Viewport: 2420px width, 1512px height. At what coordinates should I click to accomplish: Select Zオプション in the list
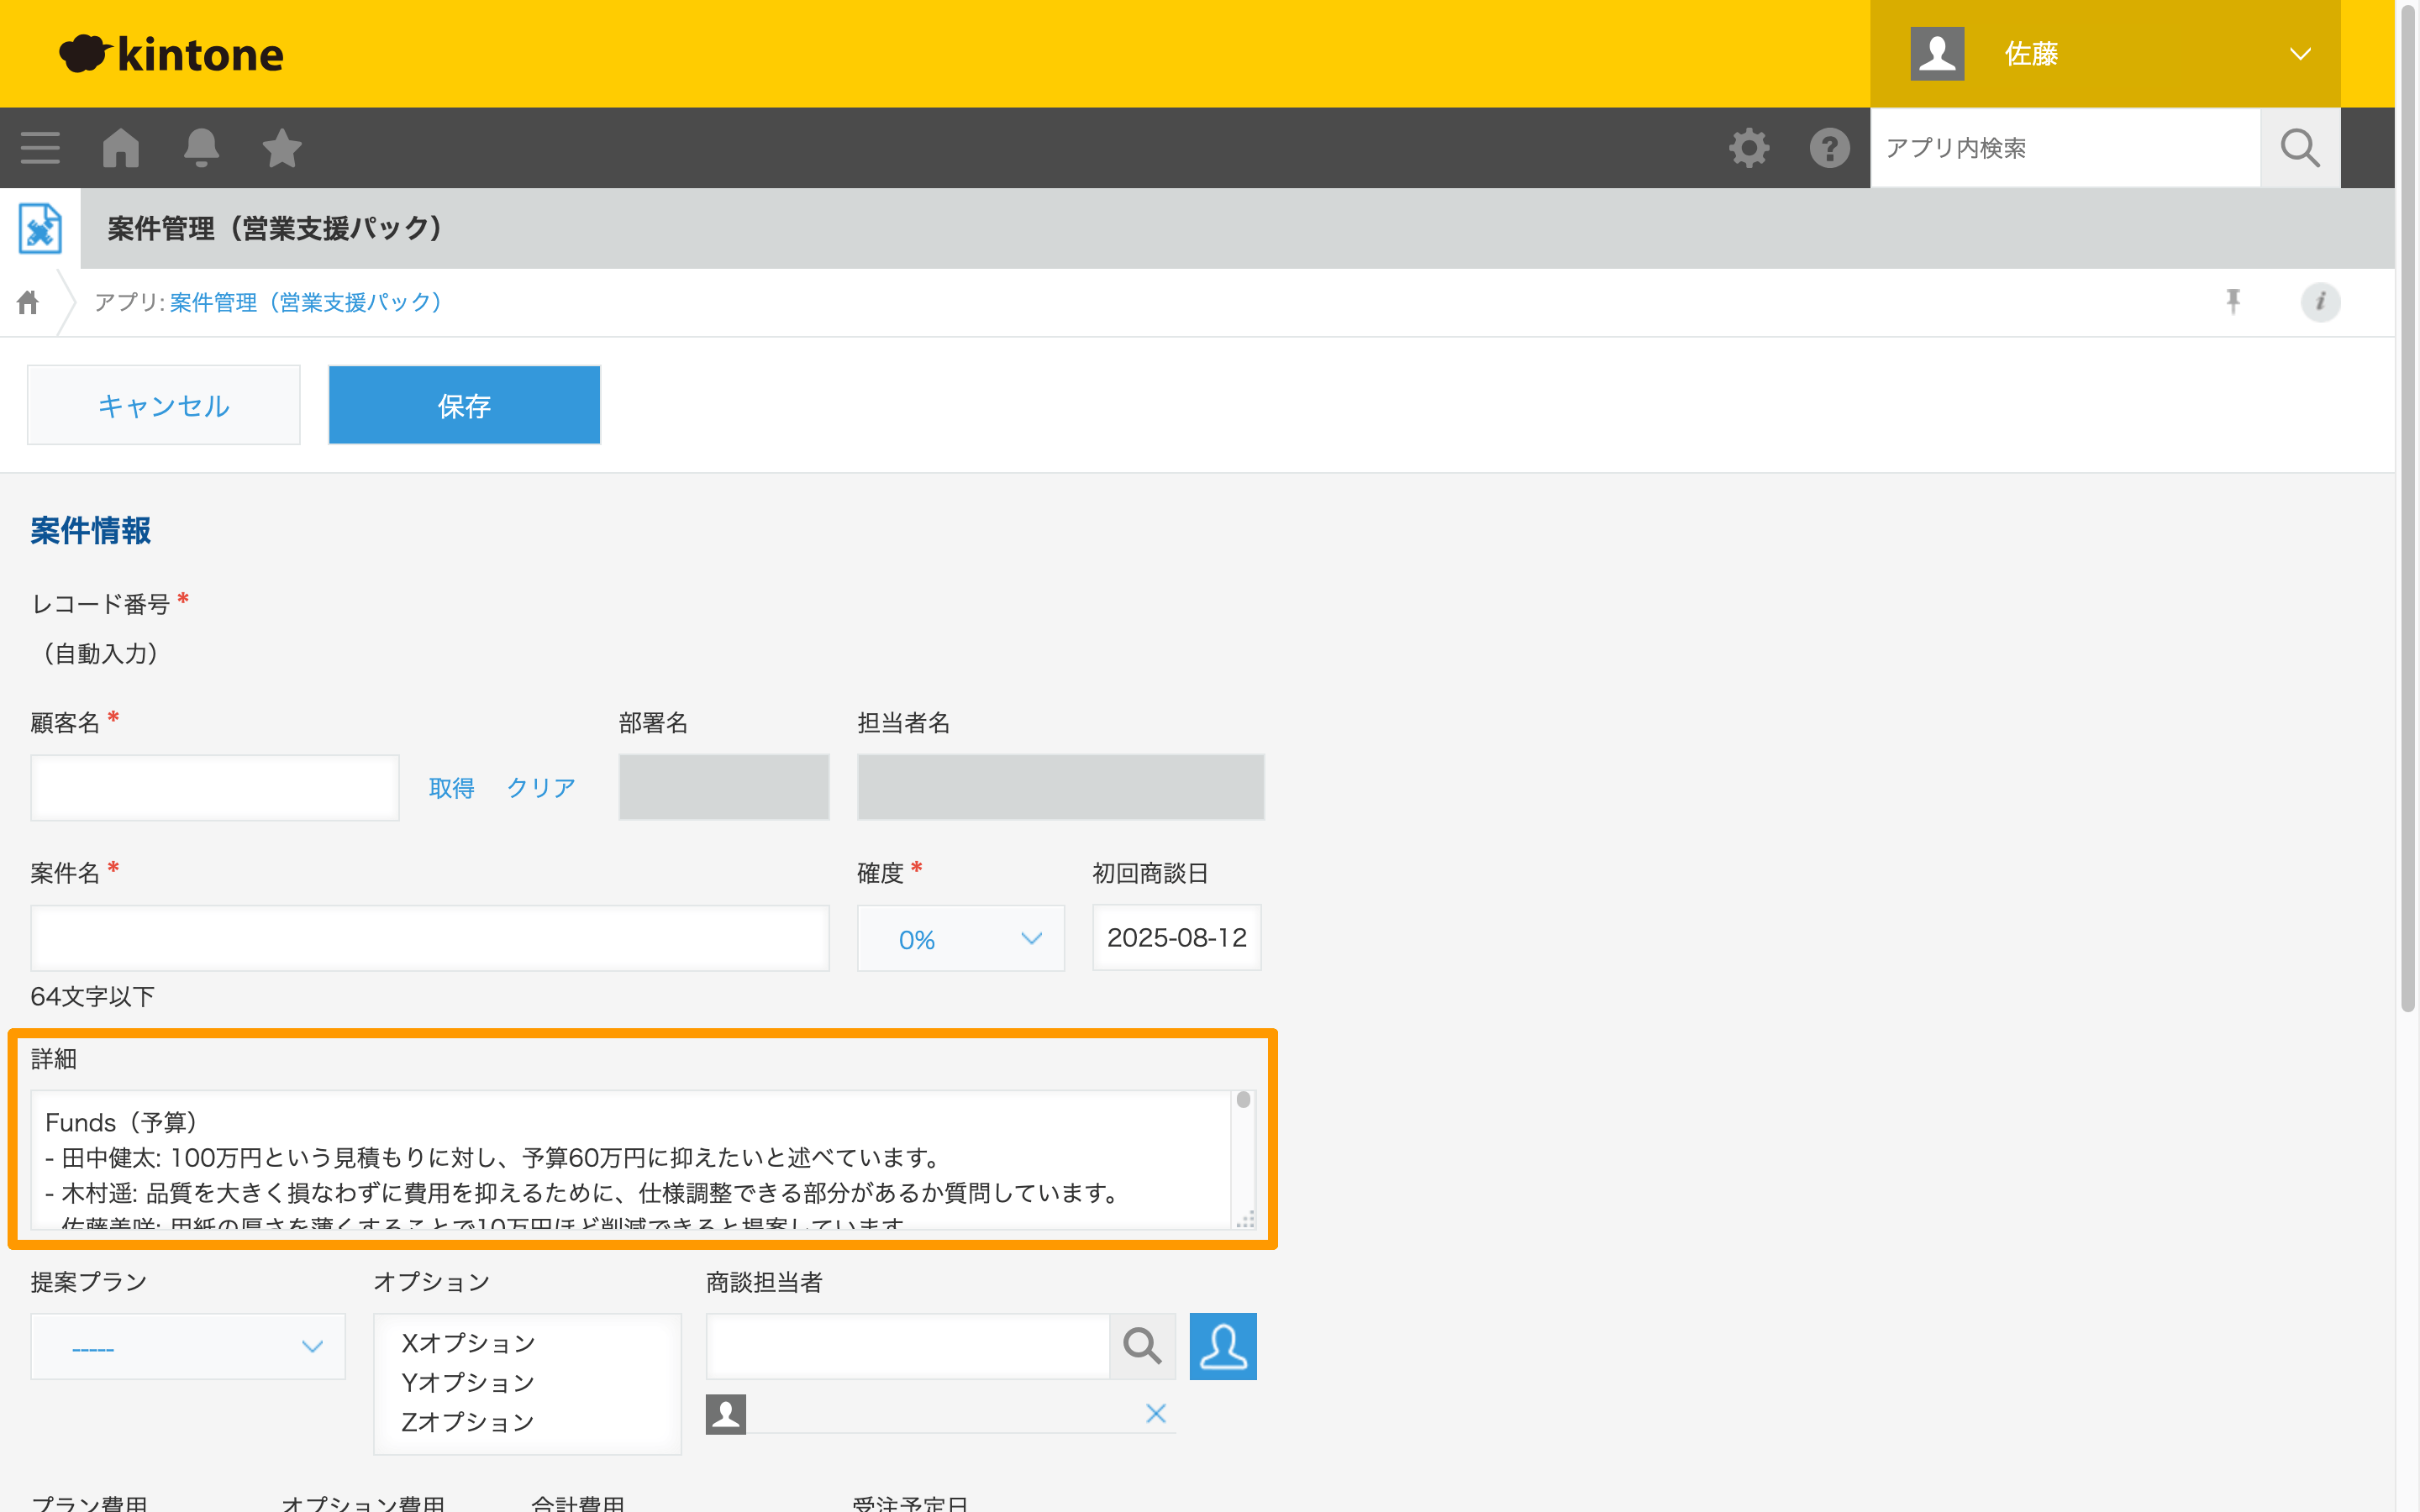(468, 1421)
